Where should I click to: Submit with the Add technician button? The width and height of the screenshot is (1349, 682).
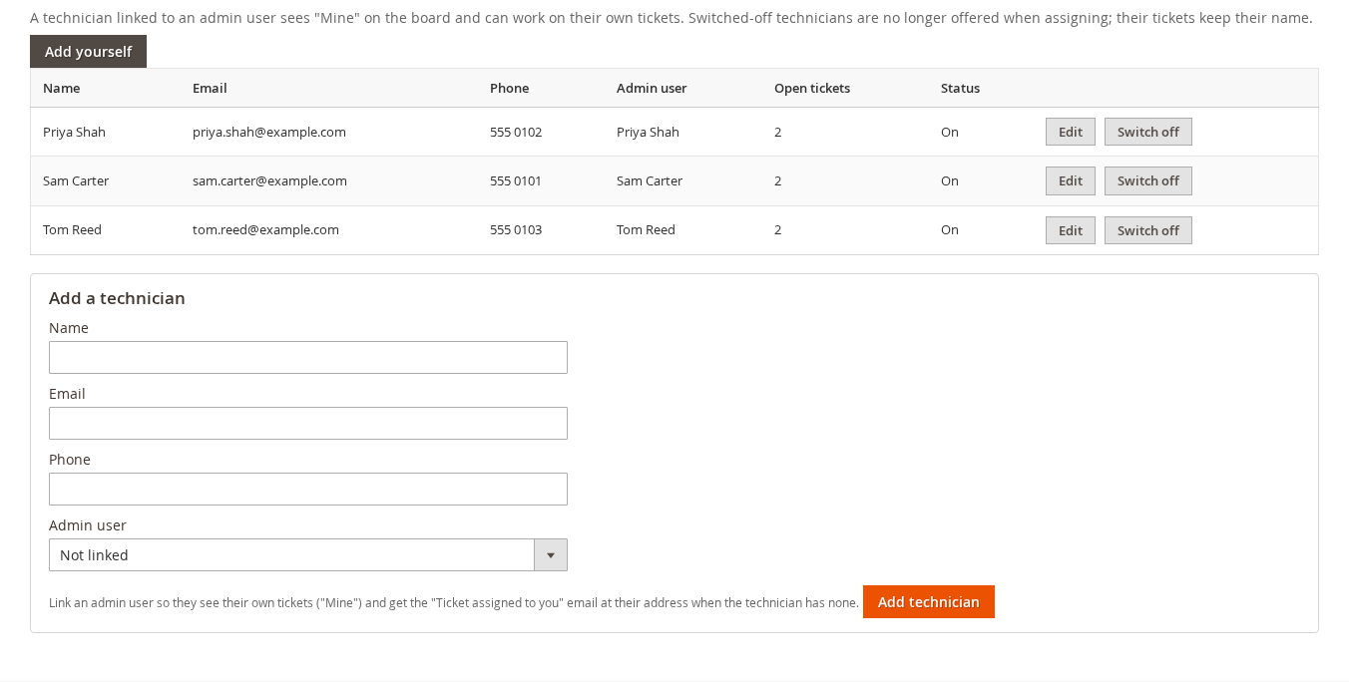929,601
